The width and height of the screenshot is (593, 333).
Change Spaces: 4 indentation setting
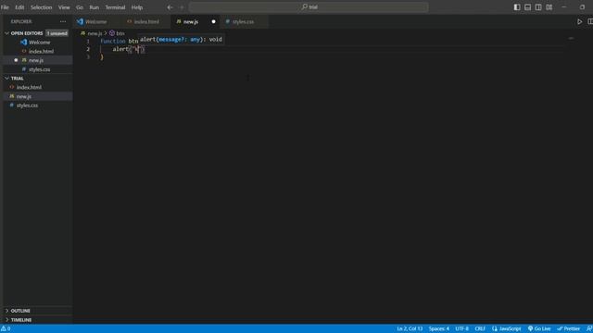(x=438, y=329)
